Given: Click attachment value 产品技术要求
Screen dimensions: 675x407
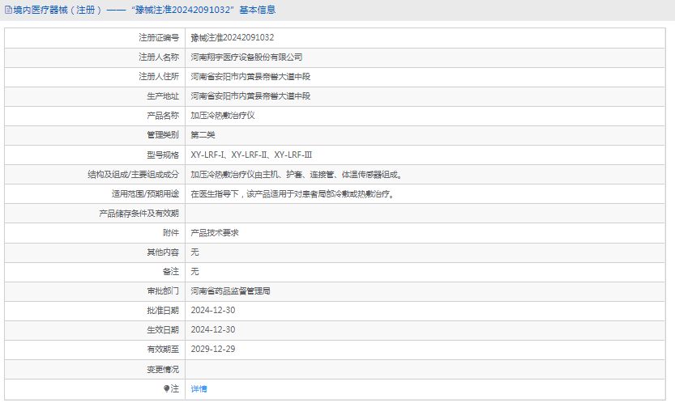Looking at the screenshot, I should coord(215,233).
